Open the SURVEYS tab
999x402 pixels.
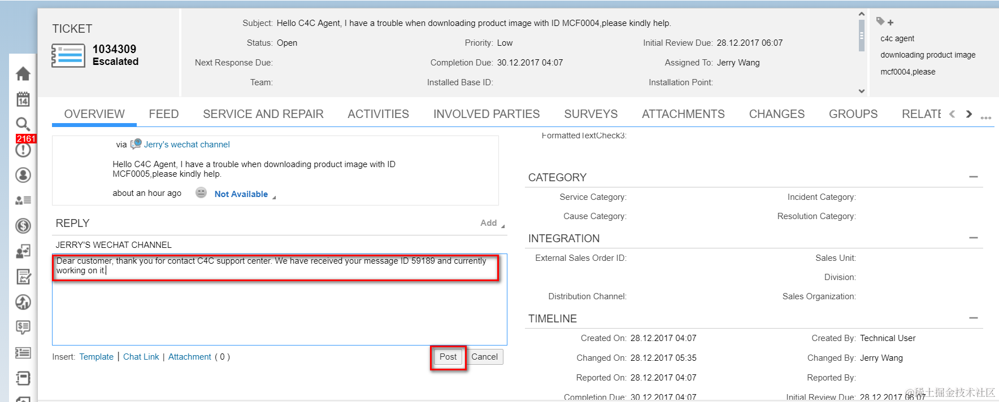(590, 114)
